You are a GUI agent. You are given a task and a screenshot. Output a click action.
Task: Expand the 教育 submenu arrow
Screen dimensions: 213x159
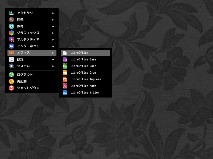(x=53, y=26)
